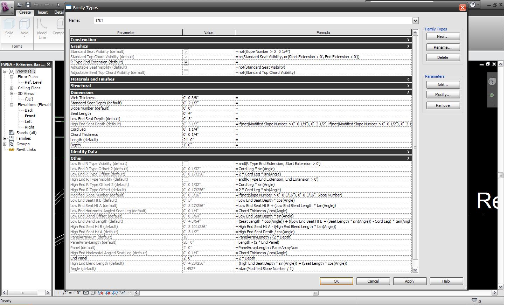Image resolution: width=521 pixels, height=305 pixels.
Task: Collapse the Other parameter group
Action: point(408,158)
